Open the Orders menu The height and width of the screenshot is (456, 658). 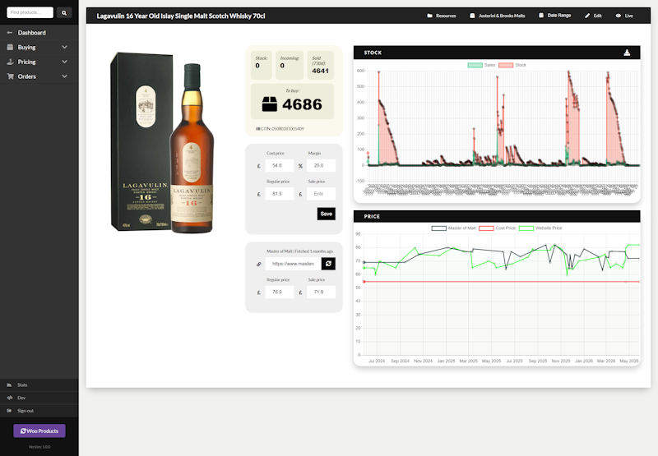(x=26, y=76)
